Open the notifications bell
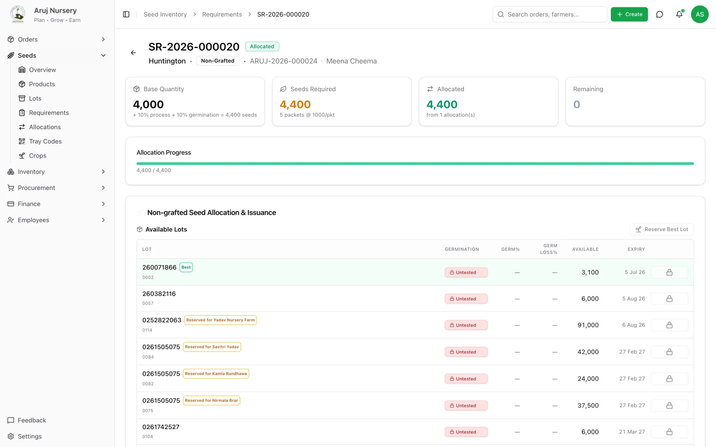 click(679, 14)
